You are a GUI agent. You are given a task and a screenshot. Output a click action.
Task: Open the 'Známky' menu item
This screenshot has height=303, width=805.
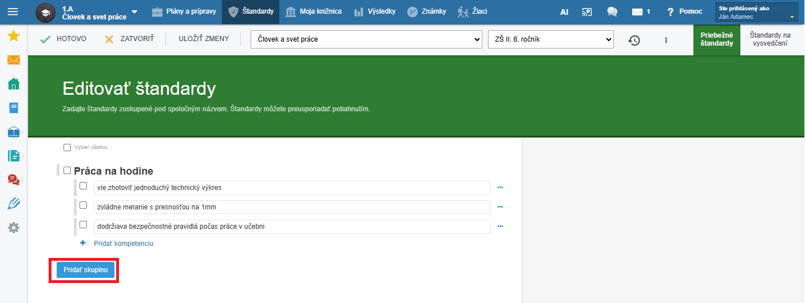click(x=426, y=11)
